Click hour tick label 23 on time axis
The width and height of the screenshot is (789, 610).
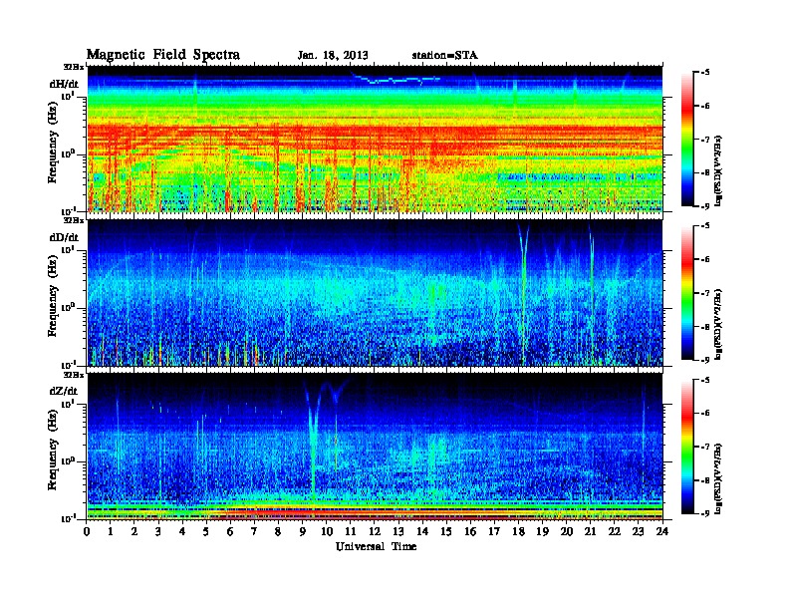click(x=639, y=531)
